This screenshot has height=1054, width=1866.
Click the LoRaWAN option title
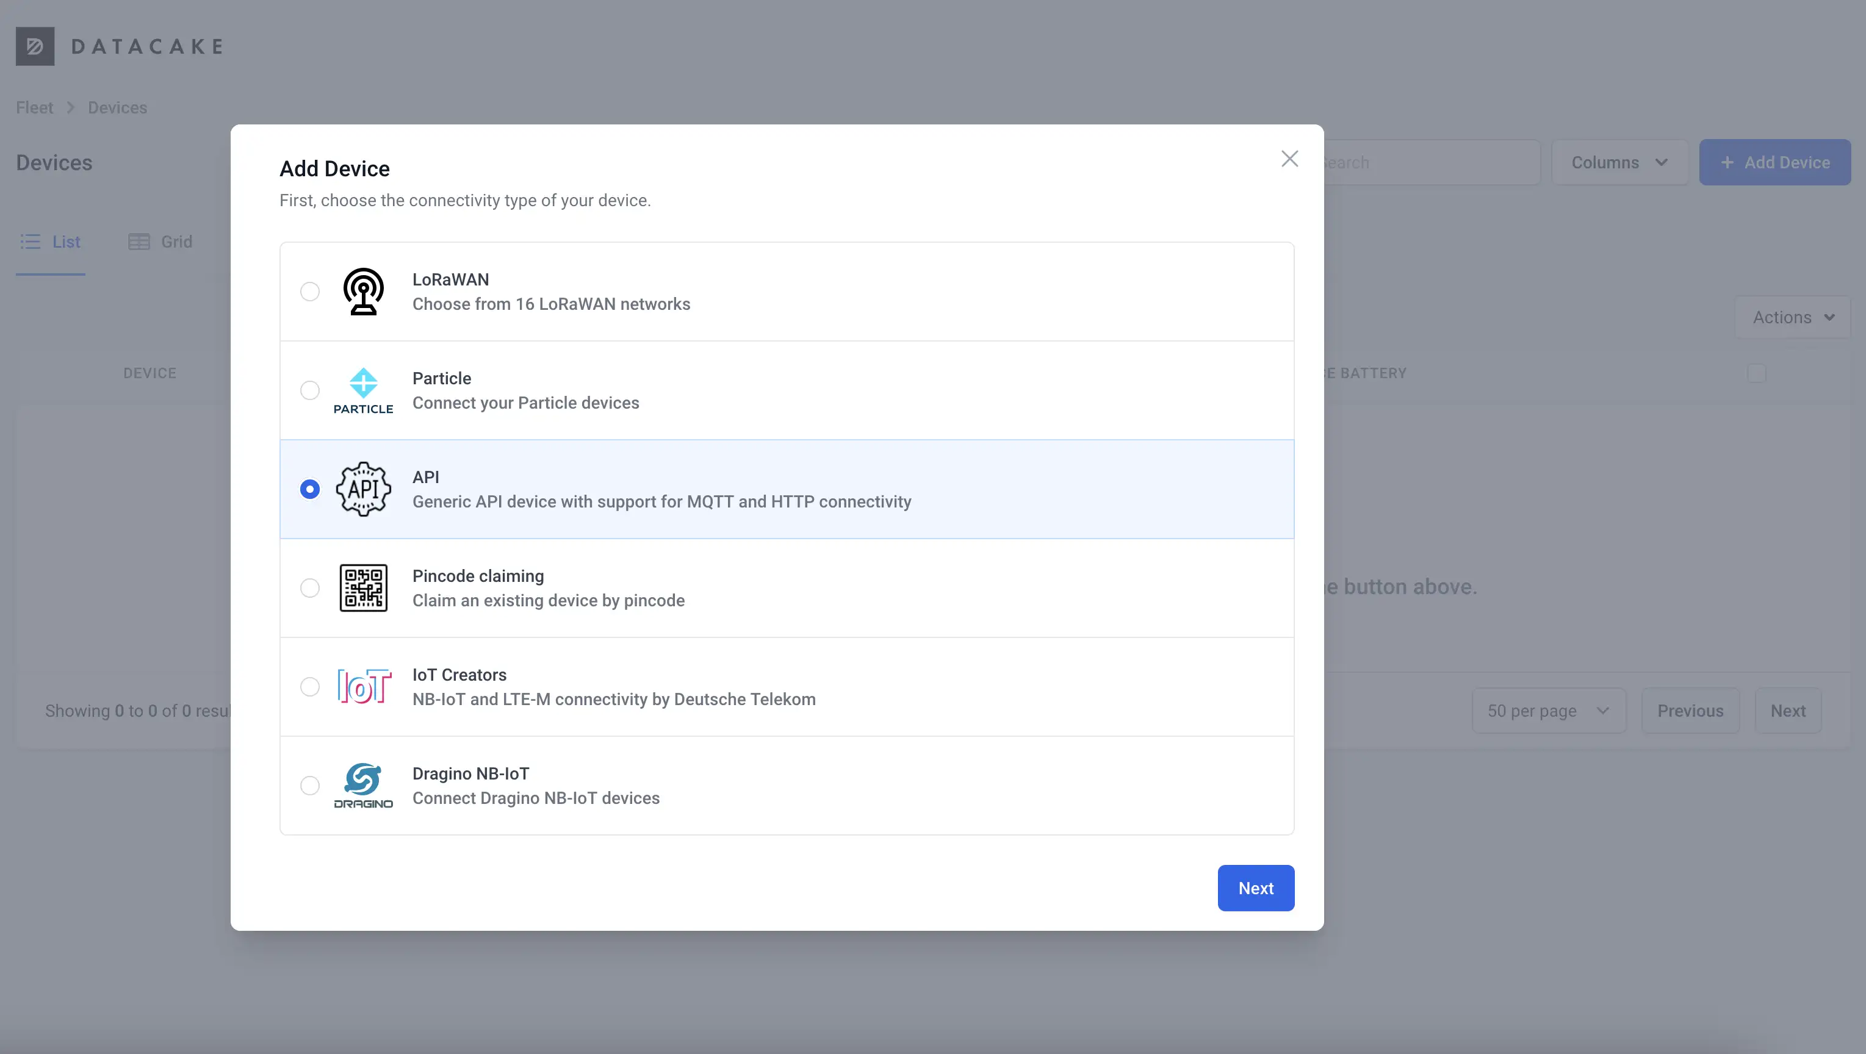coord(450,279)
